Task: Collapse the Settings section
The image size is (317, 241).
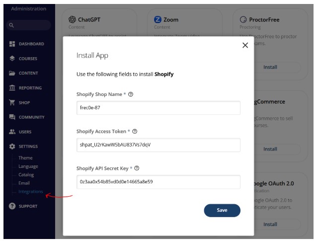Action: 28,147
